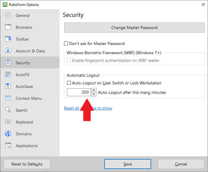Screen dimensions: 208x172
Task: Enable Don't ask for Master Password
Action: 66,44
